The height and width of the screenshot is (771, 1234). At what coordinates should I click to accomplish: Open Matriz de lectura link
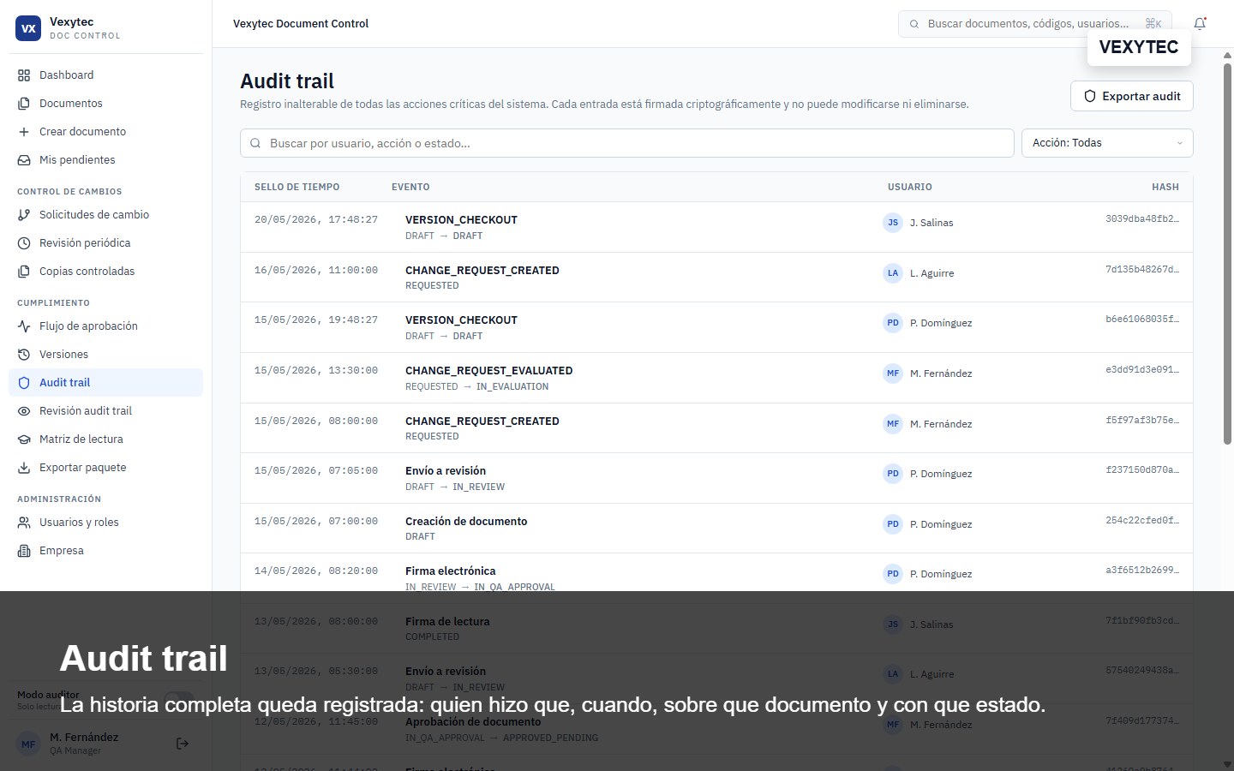pyautogui.click(x=106, y=439)
